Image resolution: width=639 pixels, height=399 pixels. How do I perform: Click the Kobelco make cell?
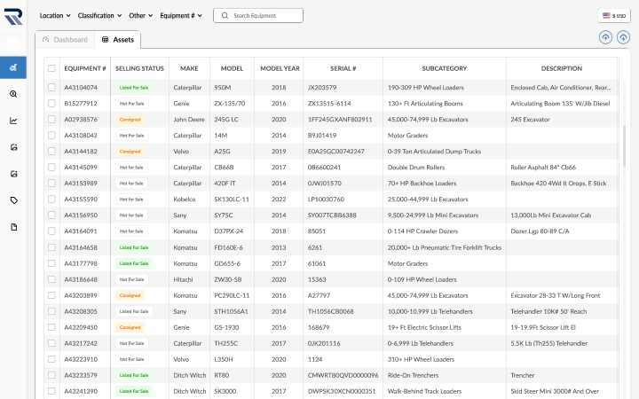185,199
